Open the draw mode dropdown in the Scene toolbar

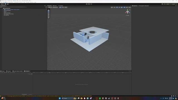click(x=112, y=7)
